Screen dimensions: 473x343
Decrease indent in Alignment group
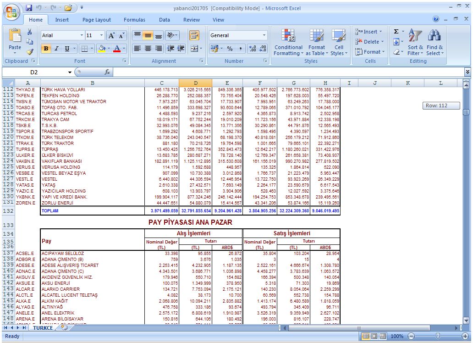[170, 48]
